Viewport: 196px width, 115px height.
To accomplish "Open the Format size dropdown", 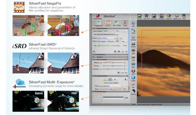I will pyautogui.click(x=106, y=38).
